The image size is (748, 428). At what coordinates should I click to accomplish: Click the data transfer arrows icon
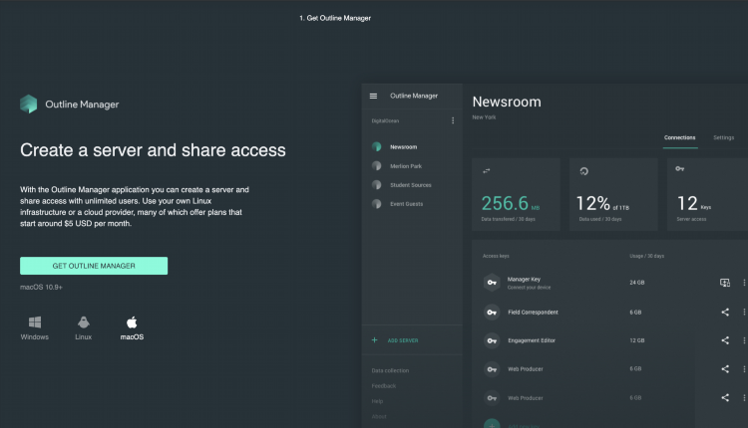tap(486, 171)
